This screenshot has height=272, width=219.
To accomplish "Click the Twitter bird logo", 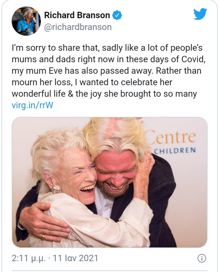I will tap(200, 14).
